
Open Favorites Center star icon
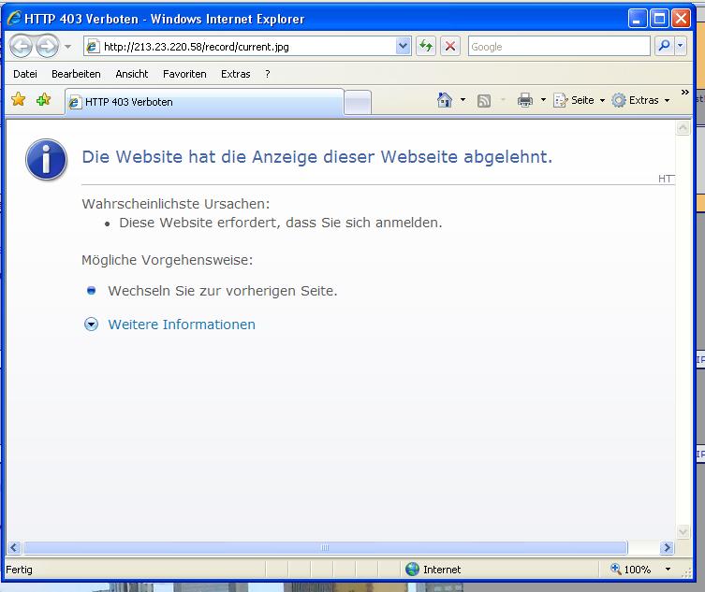click(x=18, y=100)
